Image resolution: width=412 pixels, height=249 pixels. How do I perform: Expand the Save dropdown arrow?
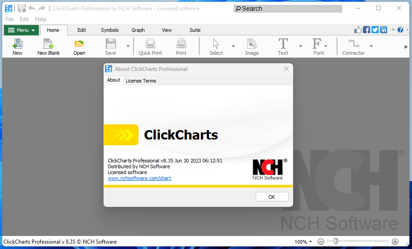point(128,46)
